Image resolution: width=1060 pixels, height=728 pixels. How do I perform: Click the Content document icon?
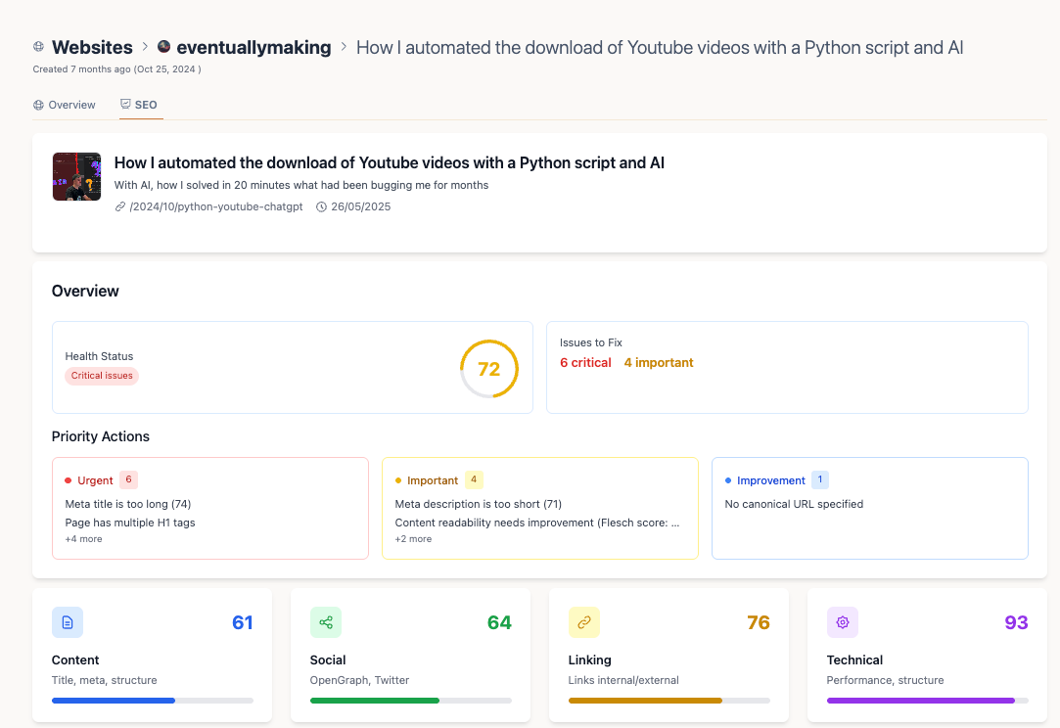pyautogui.click(x=68, y=622)
